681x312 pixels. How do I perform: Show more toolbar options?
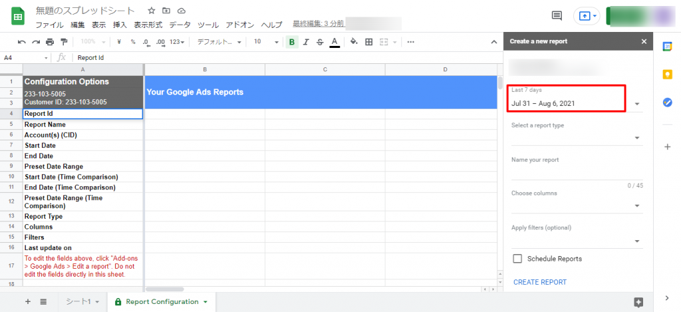click(x=410, y=42)
